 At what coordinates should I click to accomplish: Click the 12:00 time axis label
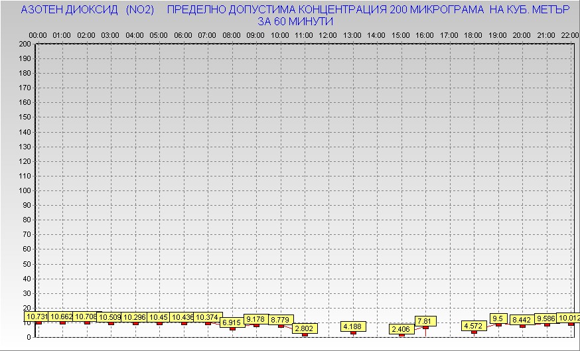328,35
